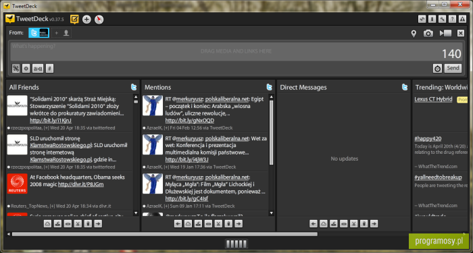Open the bit.ly/i1KjnJ link in All Friends
The height and width of the screenshot is (253, 473).
click(51, 121)
